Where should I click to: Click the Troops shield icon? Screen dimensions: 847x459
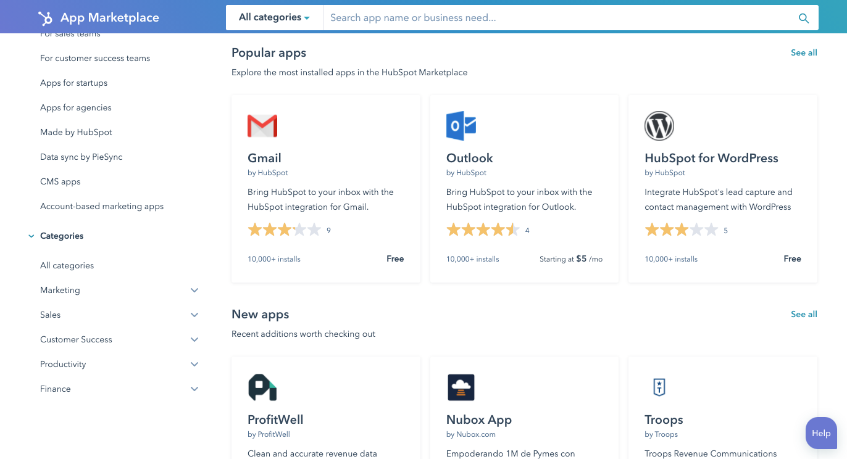[659, 387]
